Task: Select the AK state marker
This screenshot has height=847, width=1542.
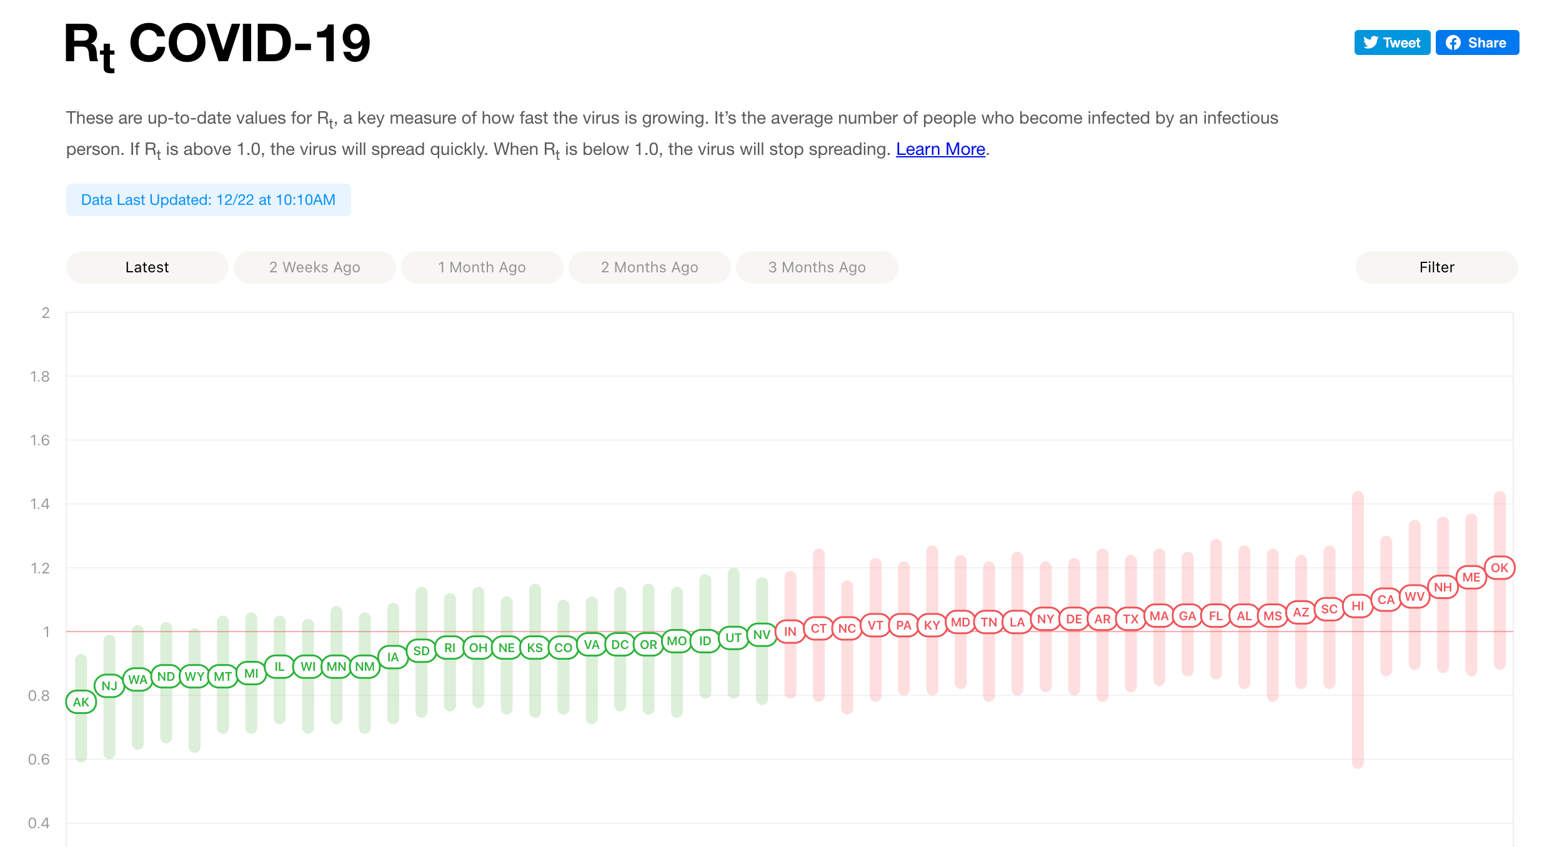Action: click(x=81, y=702)
